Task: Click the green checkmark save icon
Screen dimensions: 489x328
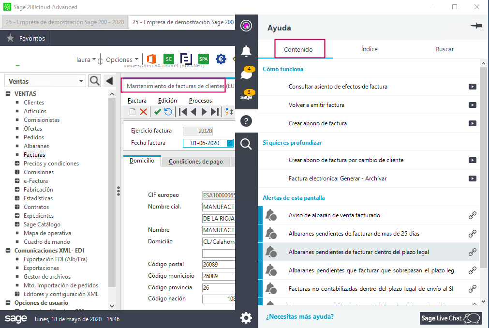Action: (158, 112)
